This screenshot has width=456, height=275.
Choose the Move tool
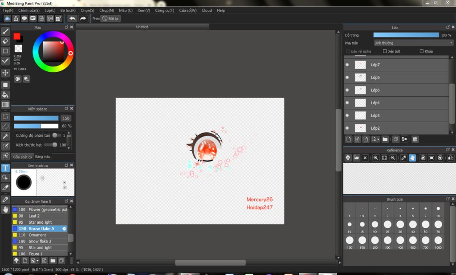[5, 73]
